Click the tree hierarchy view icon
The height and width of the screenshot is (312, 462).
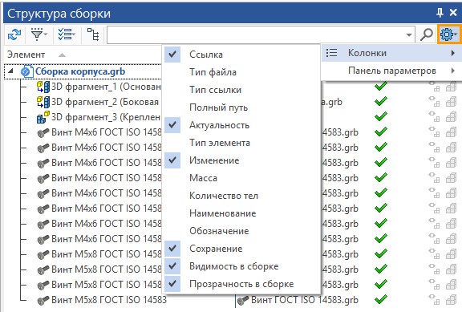pyautogui.click(x=93, y=34)
